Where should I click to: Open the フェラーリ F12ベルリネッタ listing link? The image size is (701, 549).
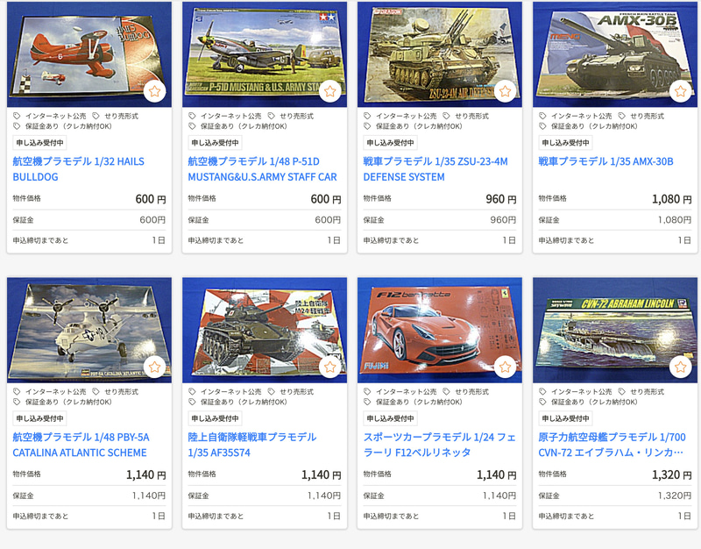[x=440, y=445]
